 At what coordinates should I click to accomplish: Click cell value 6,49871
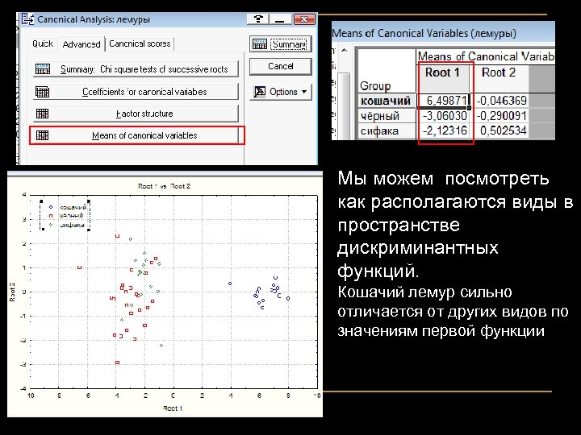tap(444, 101)
